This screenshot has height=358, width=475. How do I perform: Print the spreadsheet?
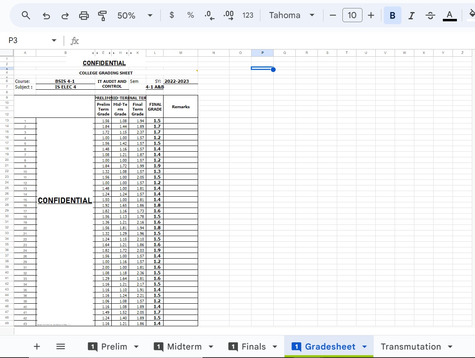pos(84,15)
